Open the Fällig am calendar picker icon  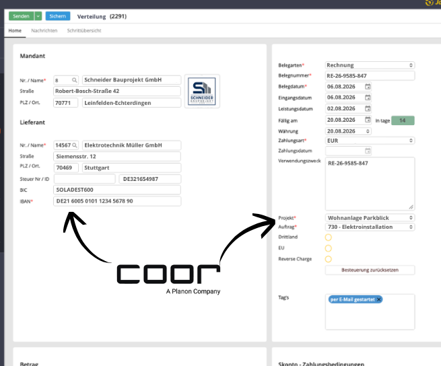pos(368,120)
